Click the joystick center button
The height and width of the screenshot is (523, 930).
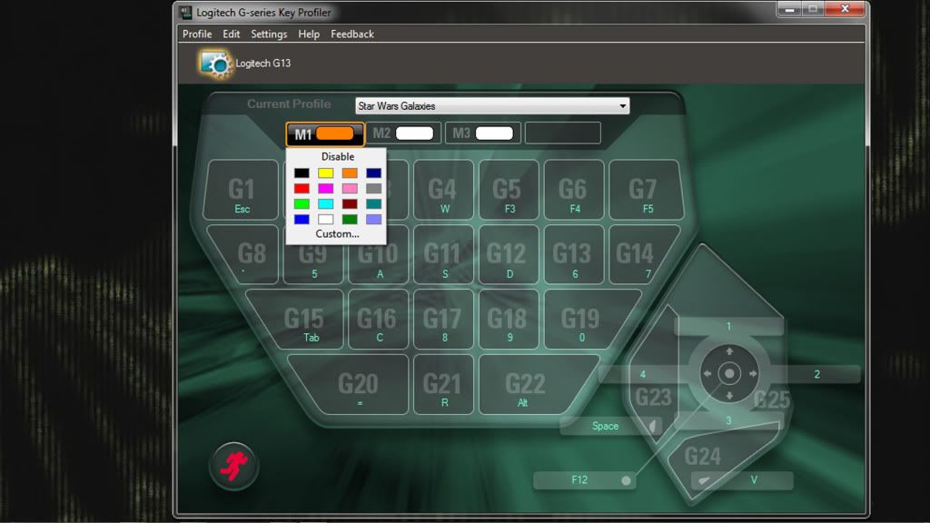729,374
